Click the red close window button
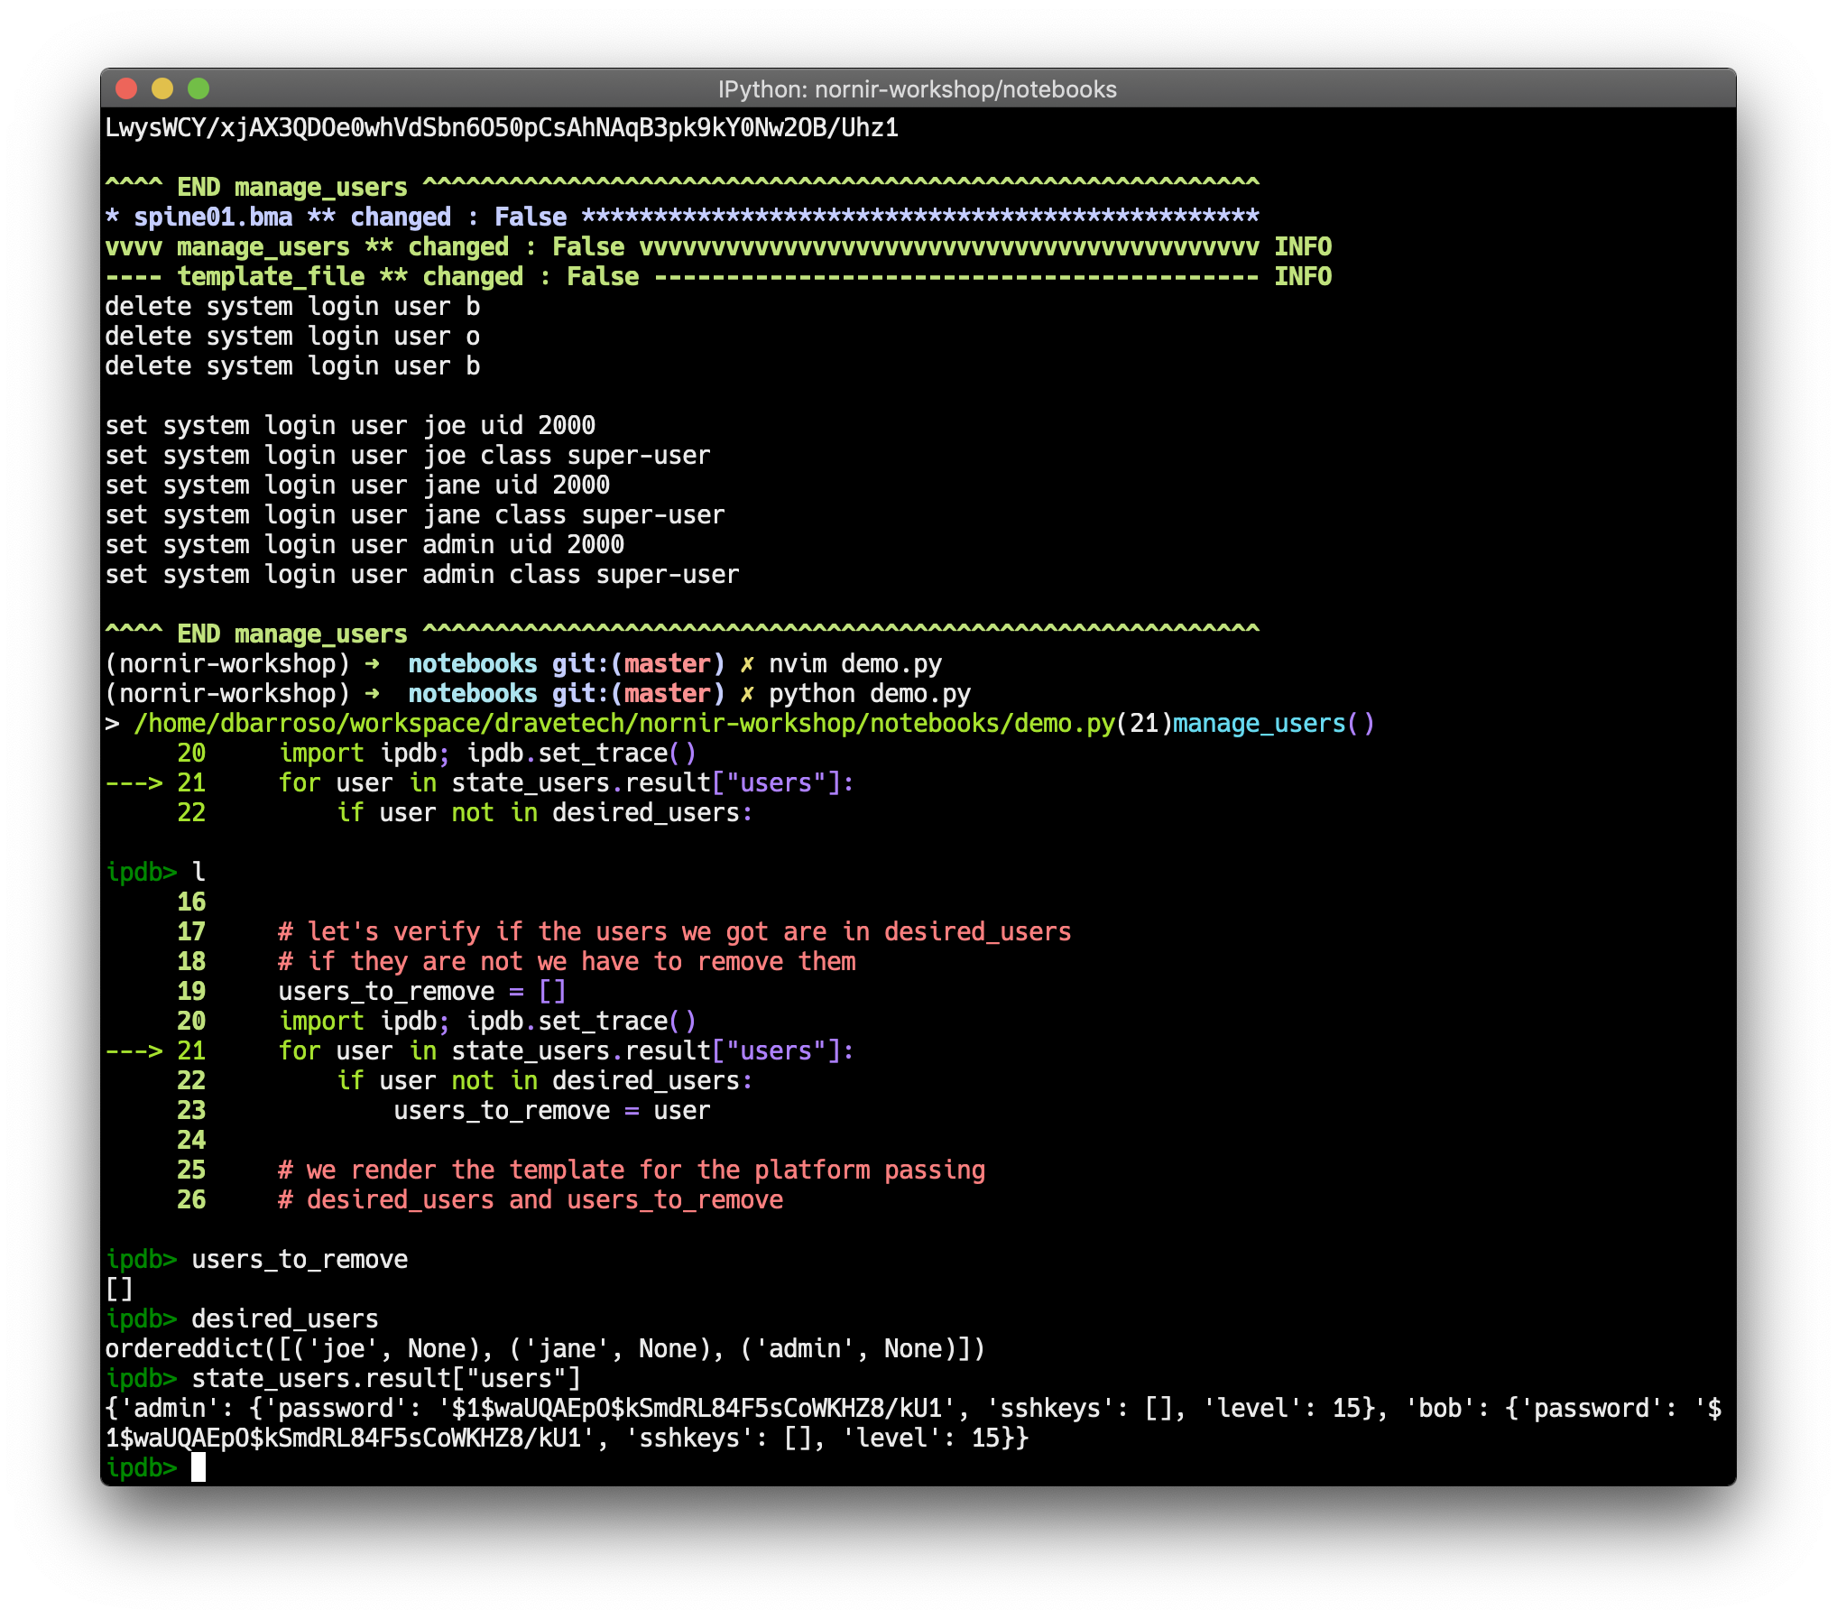Viewport: 1837px width, 1619px height. coord(126,88)
